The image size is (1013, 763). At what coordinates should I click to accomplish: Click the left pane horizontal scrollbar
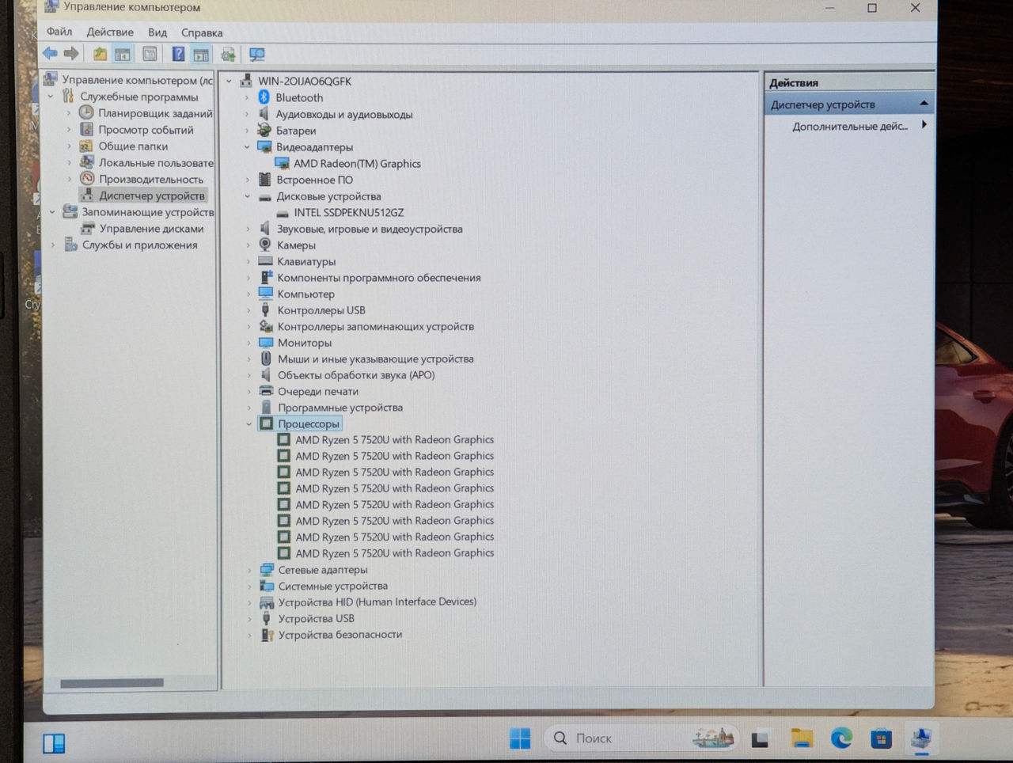112,683
